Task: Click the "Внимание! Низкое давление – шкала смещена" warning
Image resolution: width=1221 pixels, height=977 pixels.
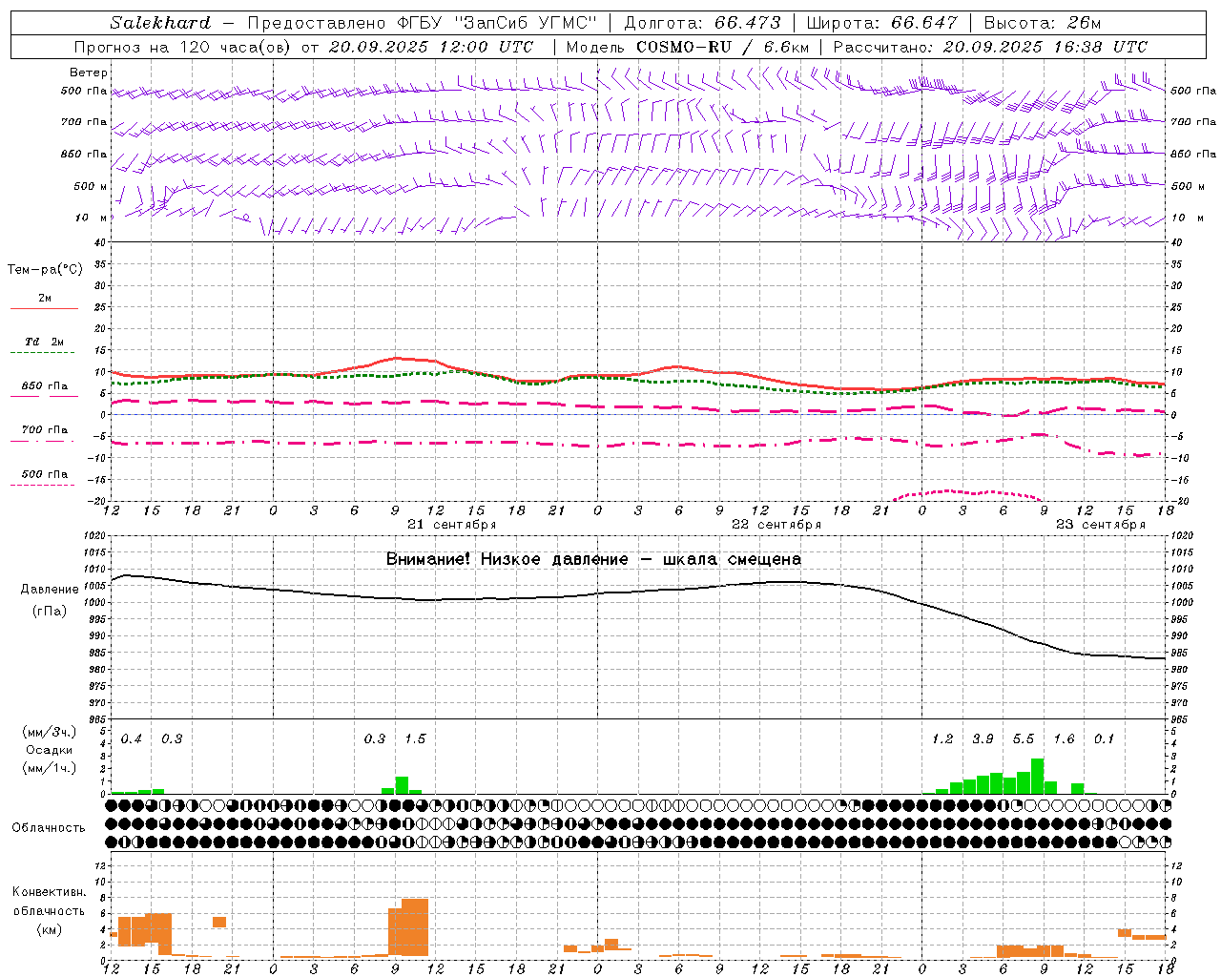Action: [593, 559]
